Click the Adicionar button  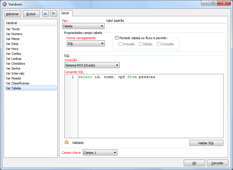12,14
